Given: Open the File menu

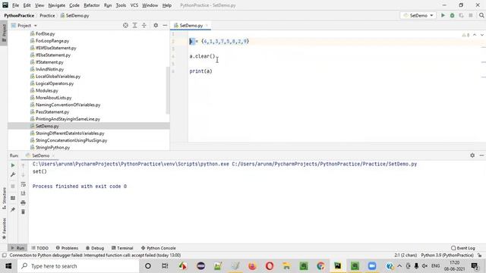Looking at the screenshot, I should point(15,5).
